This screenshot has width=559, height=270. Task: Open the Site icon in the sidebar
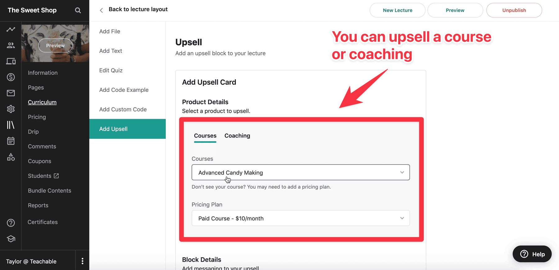click(11, 61)
